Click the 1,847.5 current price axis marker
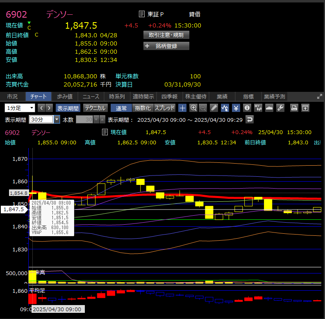 click(14, 210)
